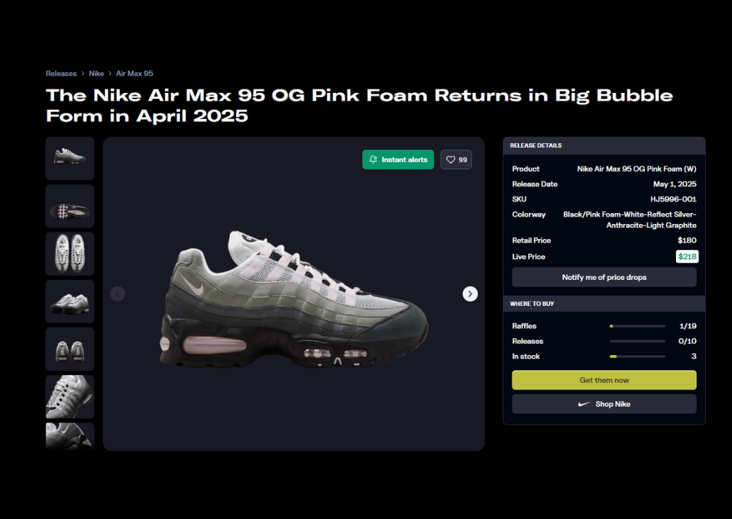This screenshot has width=732, height=519.
Task: Go to previous shoe image arrow
Action: (118, 294)
